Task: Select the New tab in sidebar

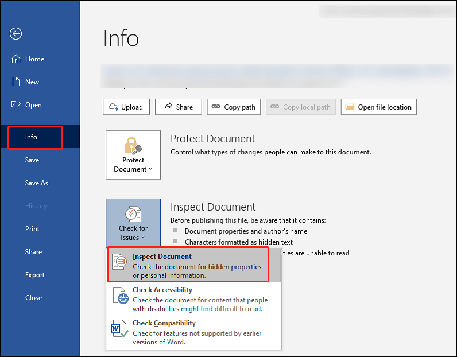Action: 40,82
